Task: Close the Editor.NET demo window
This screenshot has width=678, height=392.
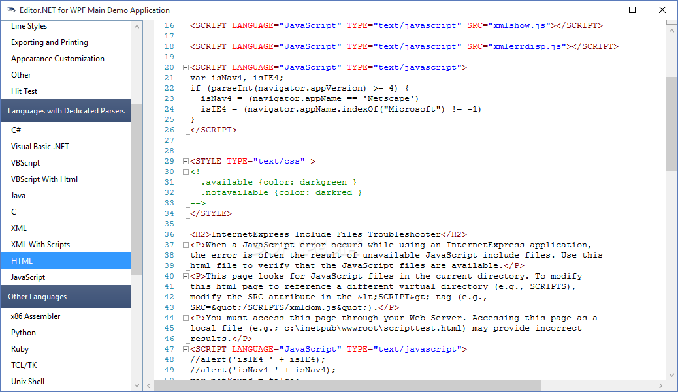Action: 662,10
